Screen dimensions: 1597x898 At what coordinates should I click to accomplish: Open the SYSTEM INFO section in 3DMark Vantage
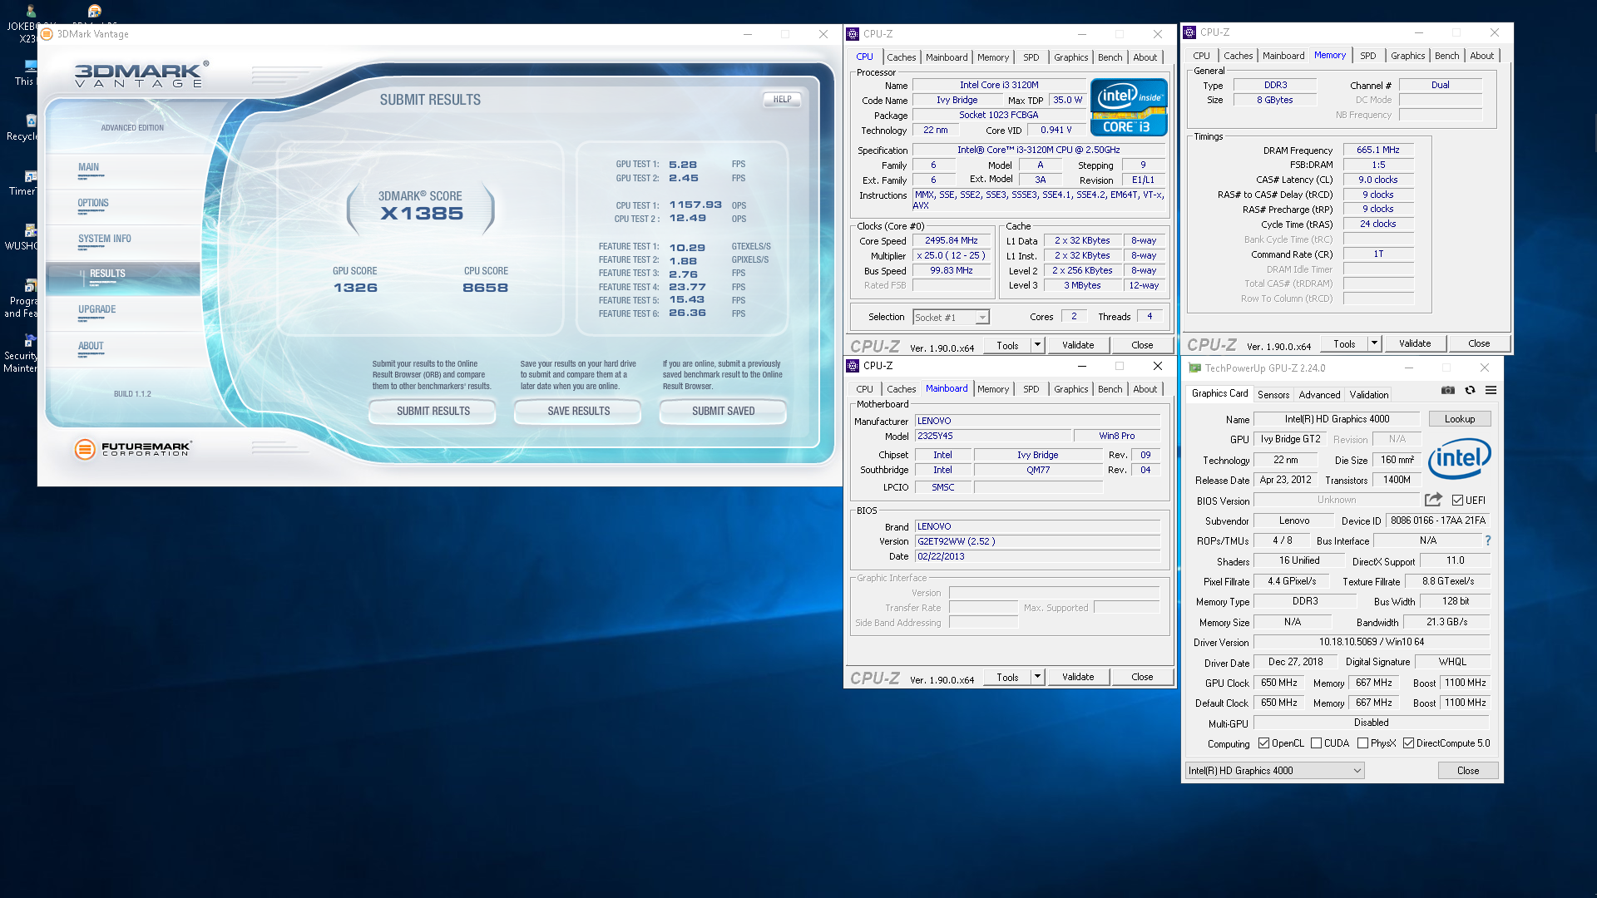click(105, 239)
